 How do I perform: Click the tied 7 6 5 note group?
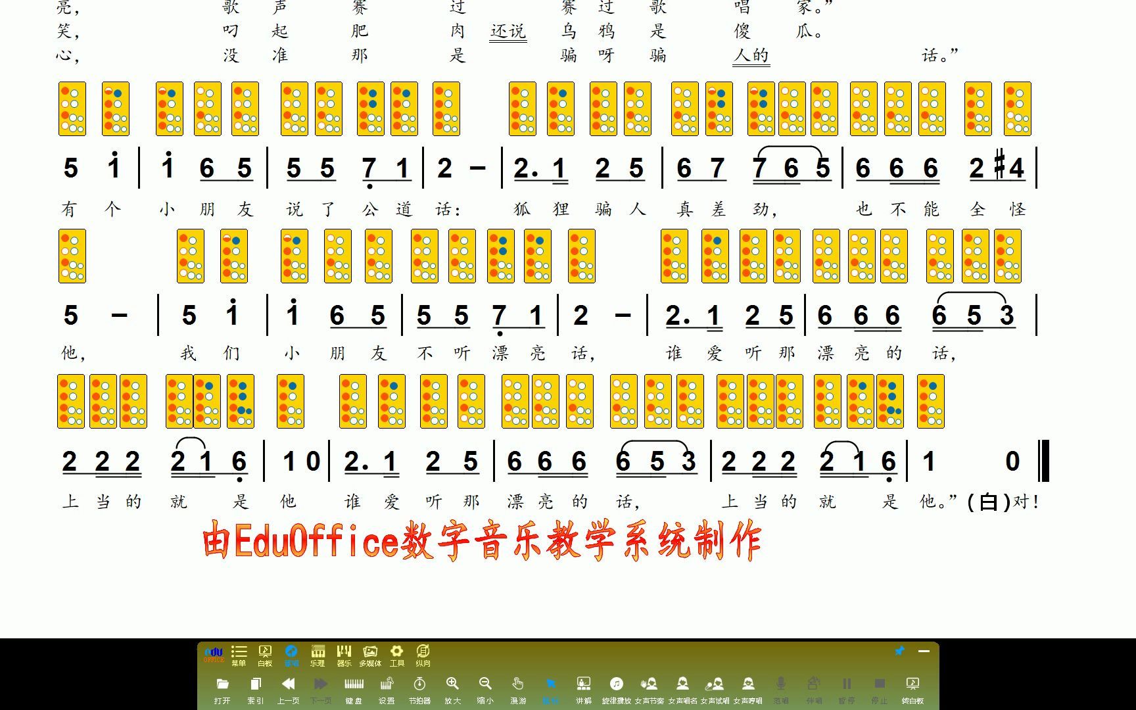[x=792, y=164]
